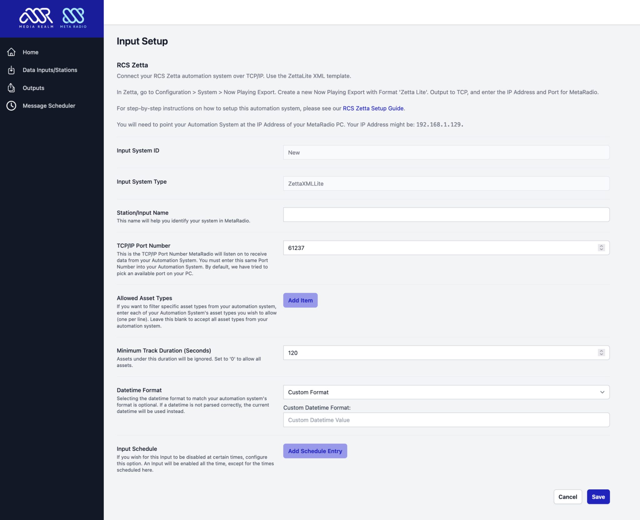Click the Meta Radio logo
640x520 pixels.
coord(73,17)
